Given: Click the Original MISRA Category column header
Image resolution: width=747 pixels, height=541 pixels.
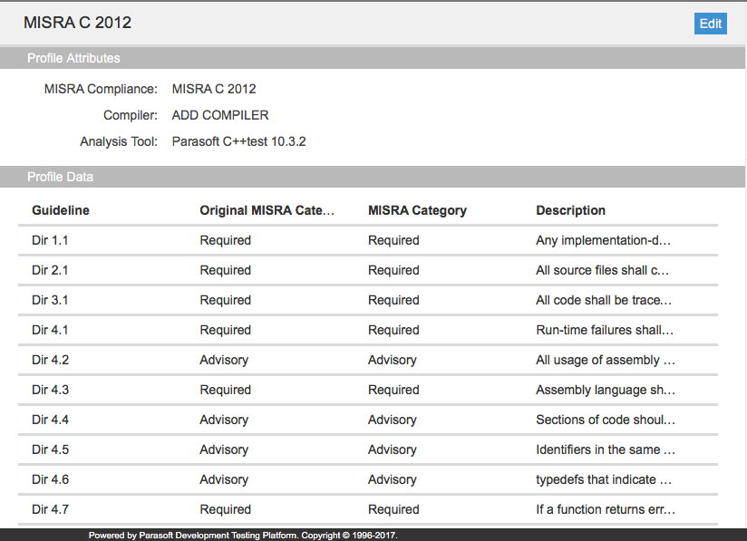Looking at the screenshot, I should [267, 210].
